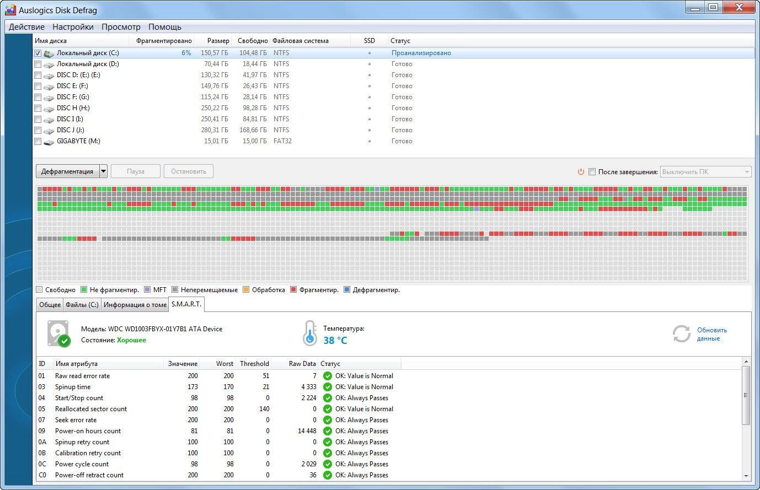Click the drive icon for DISC E: (F:)
This screenshot has height=490, width=760.
[x=49, y=87]
